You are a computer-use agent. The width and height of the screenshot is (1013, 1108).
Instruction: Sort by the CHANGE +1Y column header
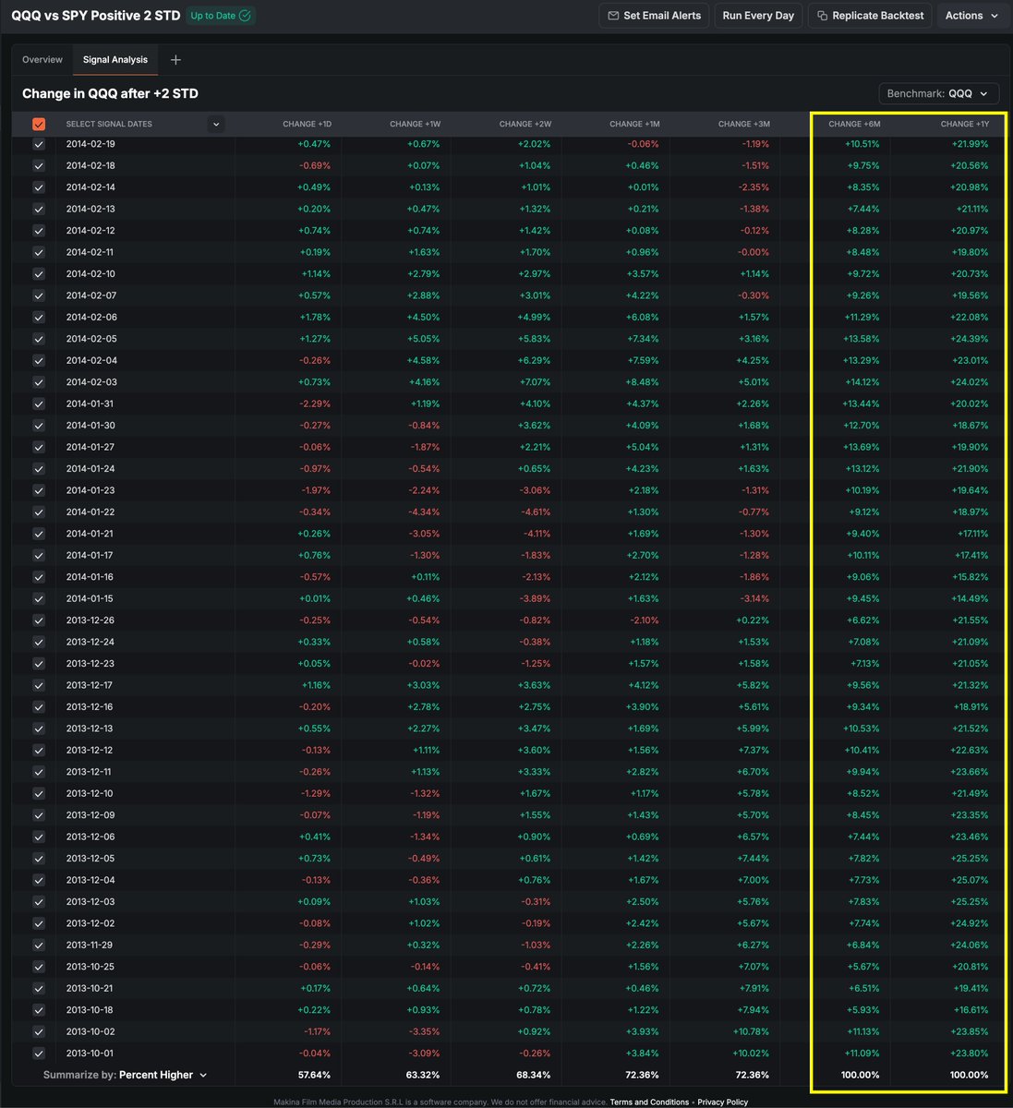click(x=964, y=124)
